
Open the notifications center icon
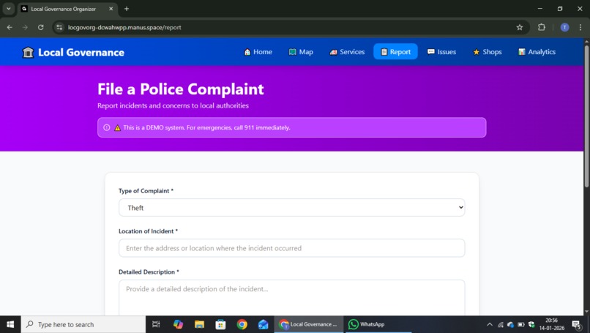(577, 324)
